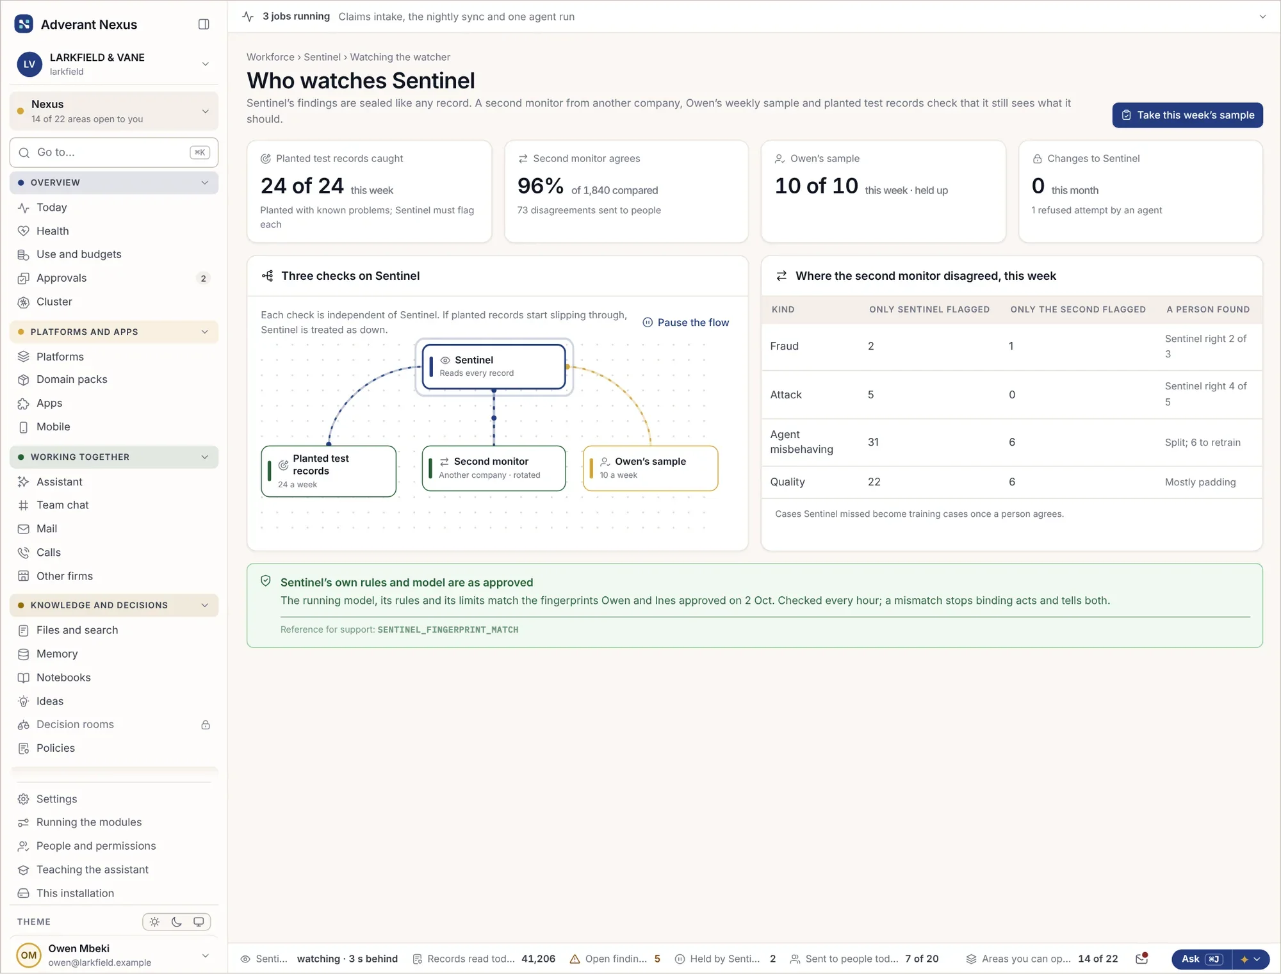The height and width of the screenshot is (974, 1281).
Task: Click the activity pulse icon beside jobs running
Action: point(249,17)
